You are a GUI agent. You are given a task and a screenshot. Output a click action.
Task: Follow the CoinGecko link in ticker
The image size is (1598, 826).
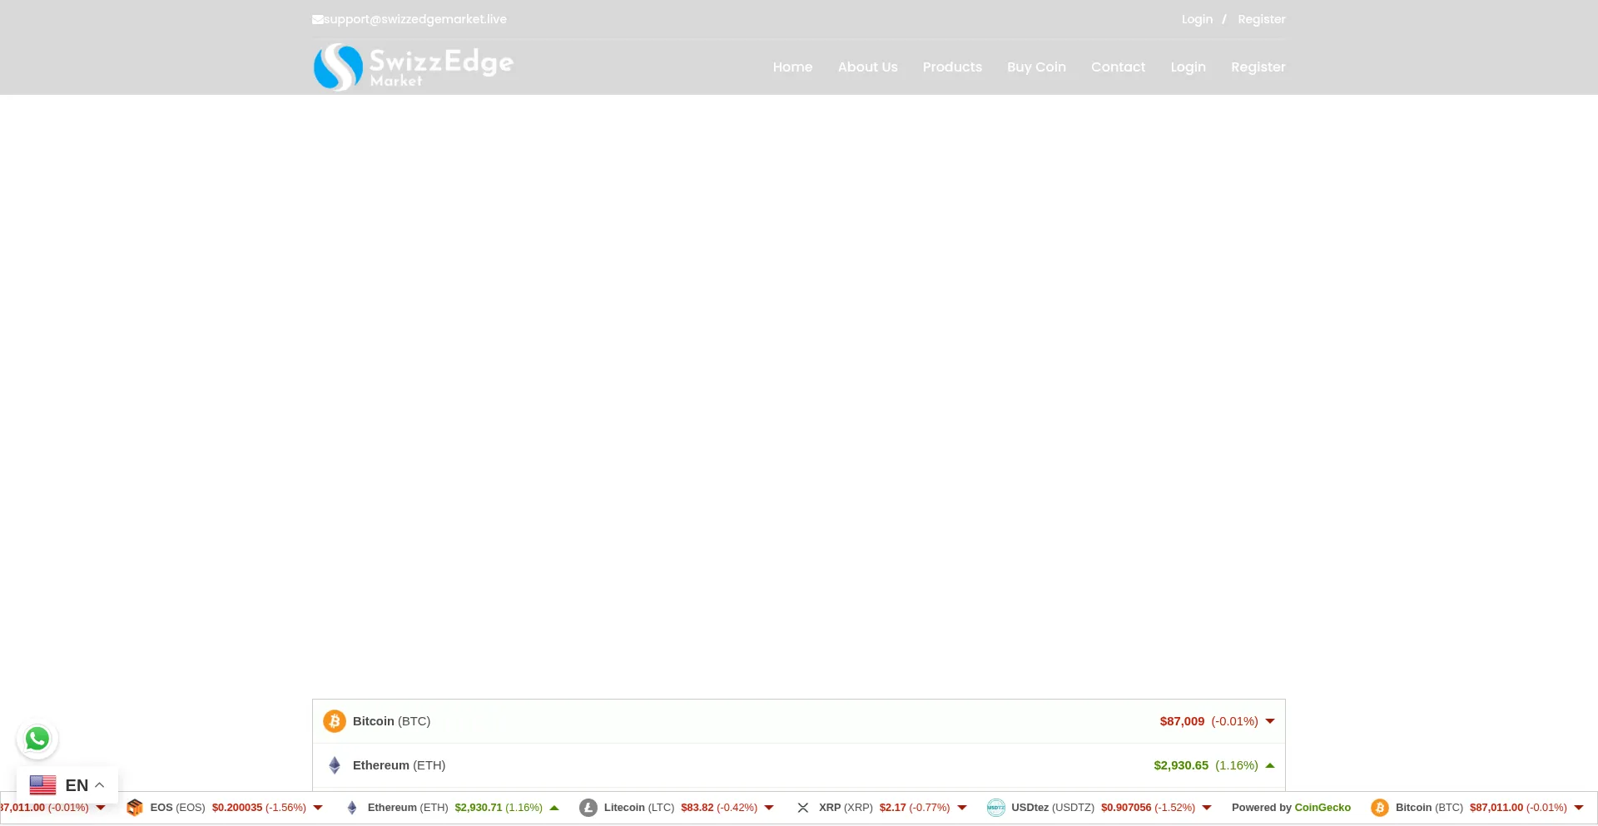point(1323,808)
